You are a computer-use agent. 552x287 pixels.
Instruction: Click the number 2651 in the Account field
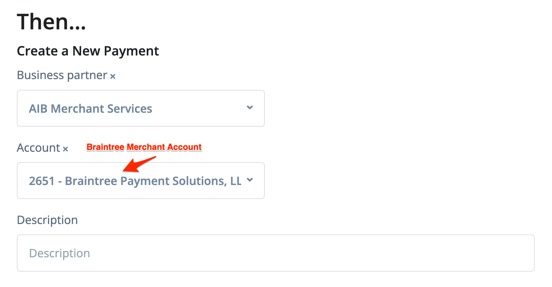pyautogui.click(x=42, y=181)
